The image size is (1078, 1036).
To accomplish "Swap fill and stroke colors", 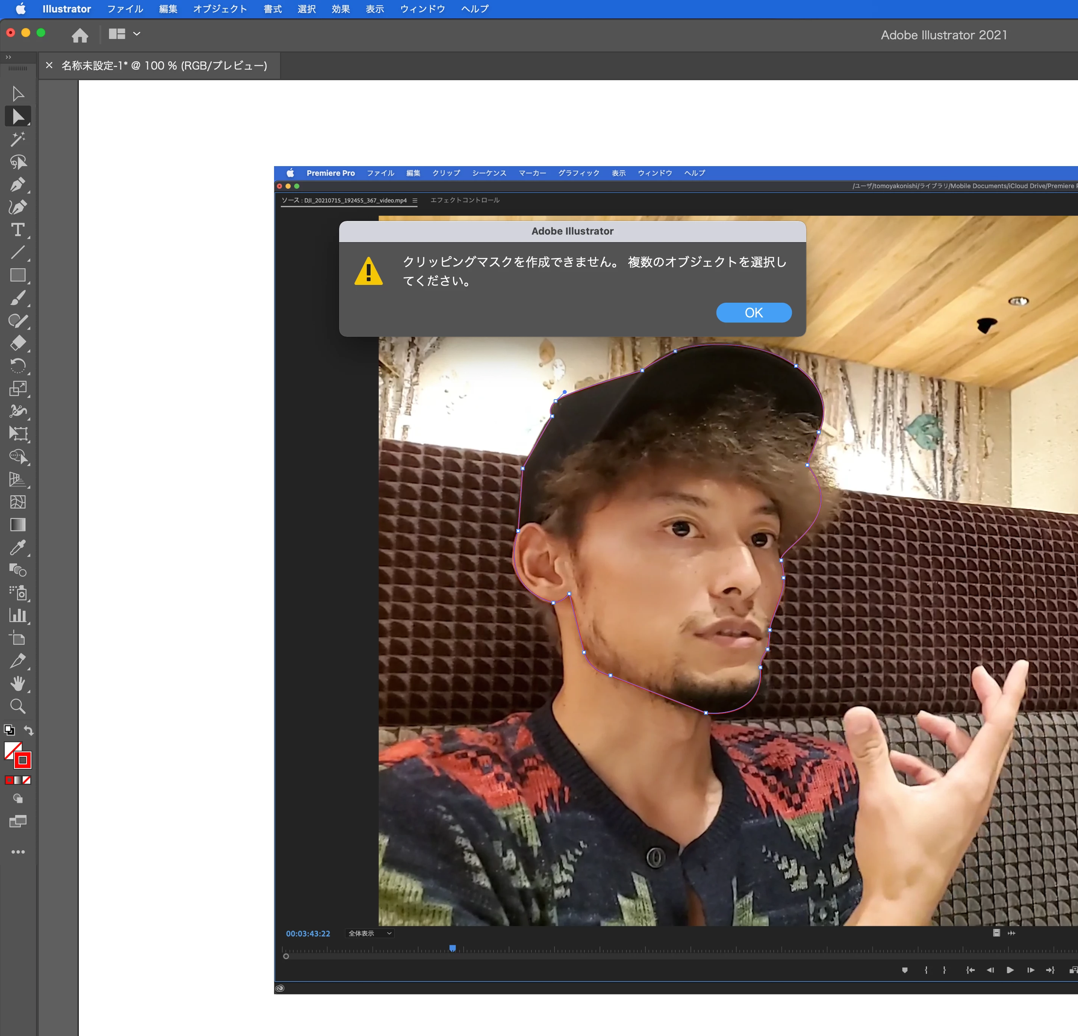I will coord(29,730).
